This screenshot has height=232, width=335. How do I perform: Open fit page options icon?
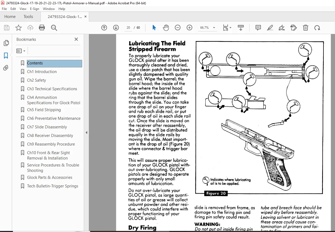pyautogui.click(x=227, y=28)
